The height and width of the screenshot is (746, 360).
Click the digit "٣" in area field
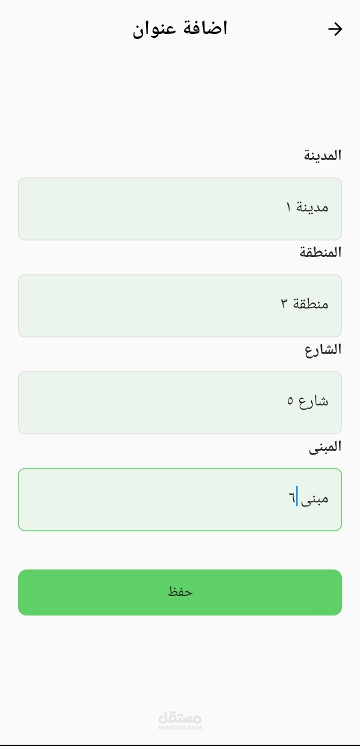click(283, 303)
